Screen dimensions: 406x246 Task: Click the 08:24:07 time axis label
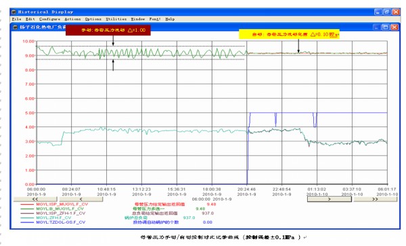click(x=71, y=189)
